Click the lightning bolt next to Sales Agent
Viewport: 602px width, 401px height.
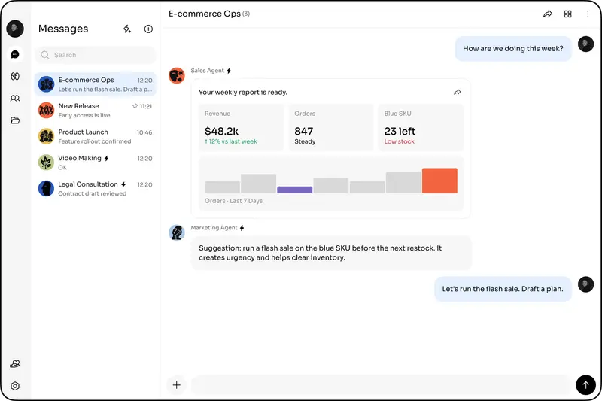point(229,71)
